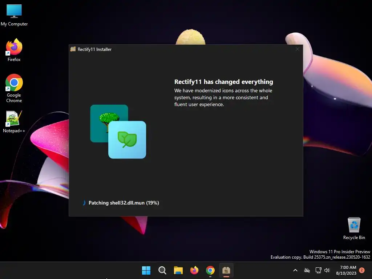Viewport: 372px width, 279px height.
Task: Launch Firefox from the taskbar
Action: [194, 270]
